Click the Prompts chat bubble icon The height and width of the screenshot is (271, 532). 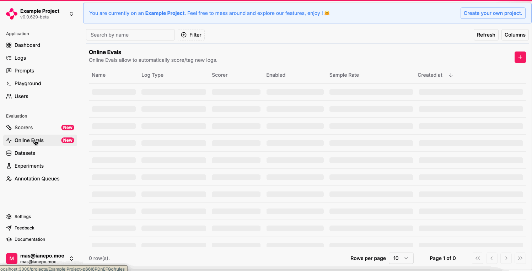9,71
